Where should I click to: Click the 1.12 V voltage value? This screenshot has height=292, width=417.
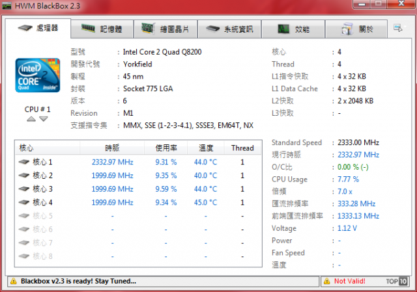click(x=347, y=228)
